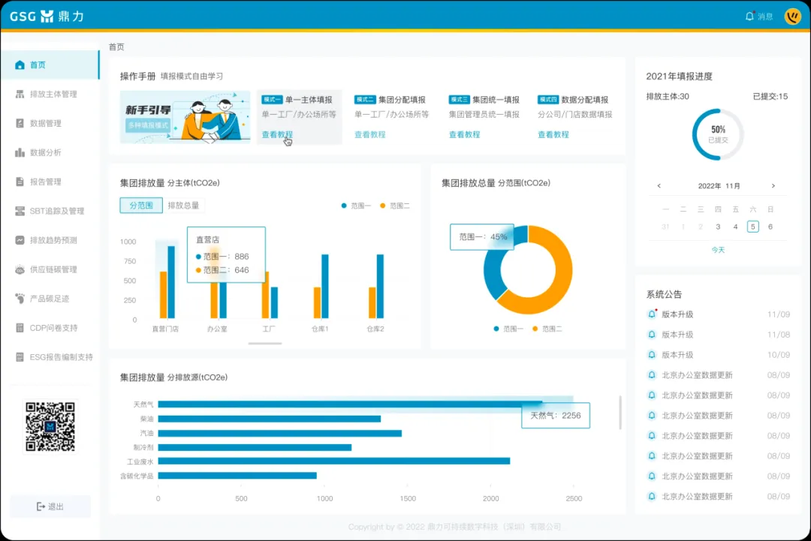Click the 新手引导 banner thumbnail
Screen dimensions: 811x541
[x=185, y=117]
